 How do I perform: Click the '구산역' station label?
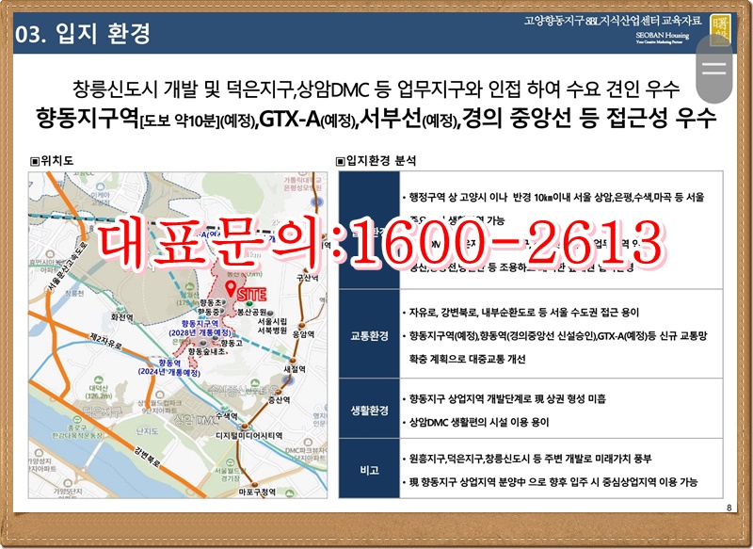coord(308,277)
